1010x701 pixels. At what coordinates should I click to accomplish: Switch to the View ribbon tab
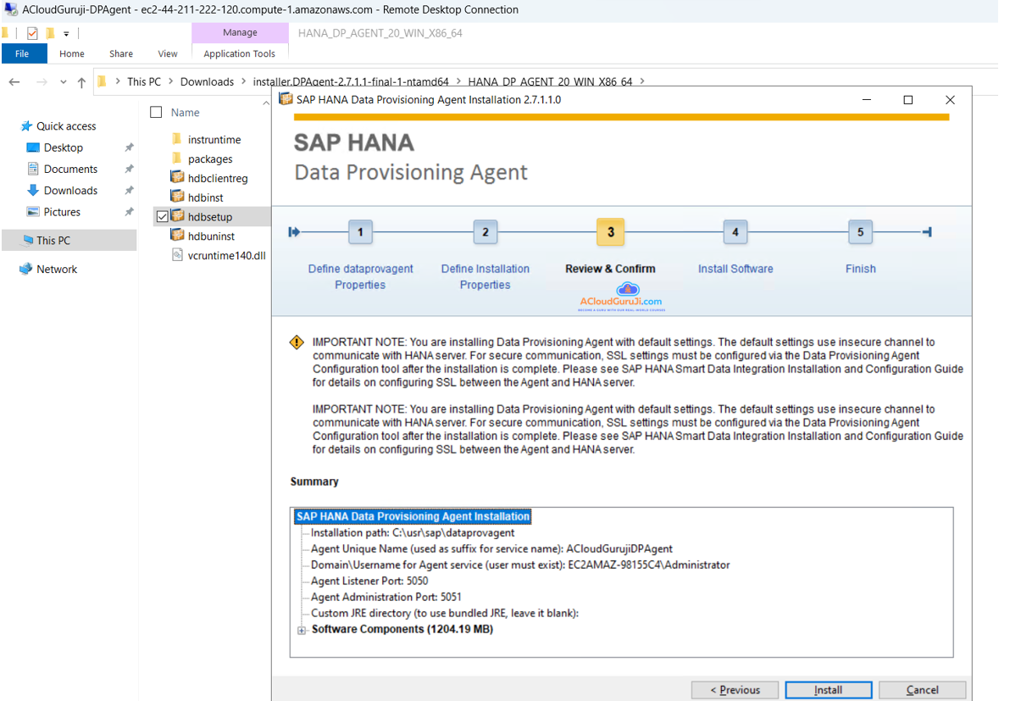(168, 53)
